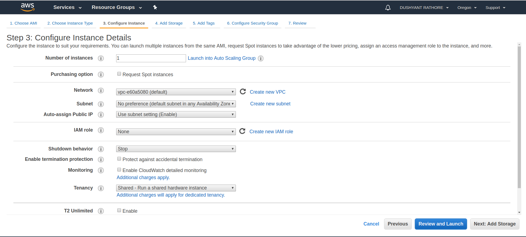Screen dimensions: 526x237
Task: Open the Subnet dropdown
Action: tap(176, 104)
